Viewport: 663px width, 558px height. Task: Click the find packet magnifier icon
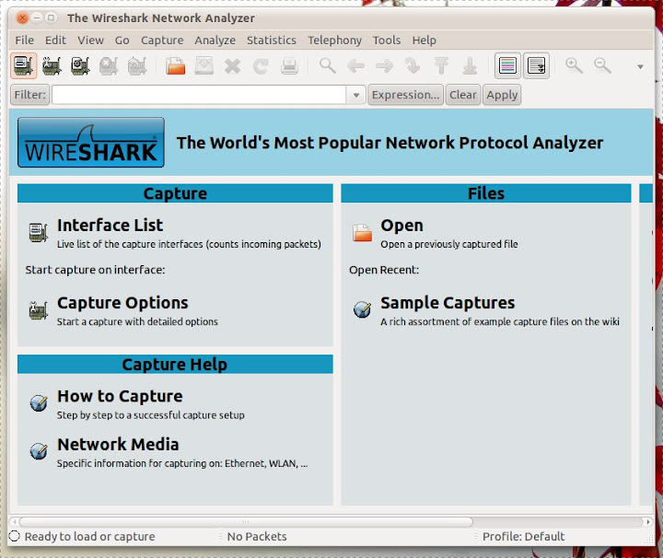(x=328, y=66)
